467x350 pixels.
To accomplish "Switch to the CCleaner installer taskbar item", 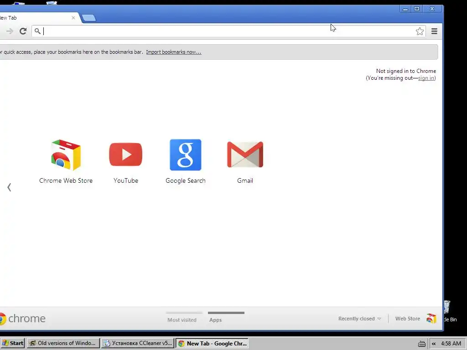I will pos(137,343).
